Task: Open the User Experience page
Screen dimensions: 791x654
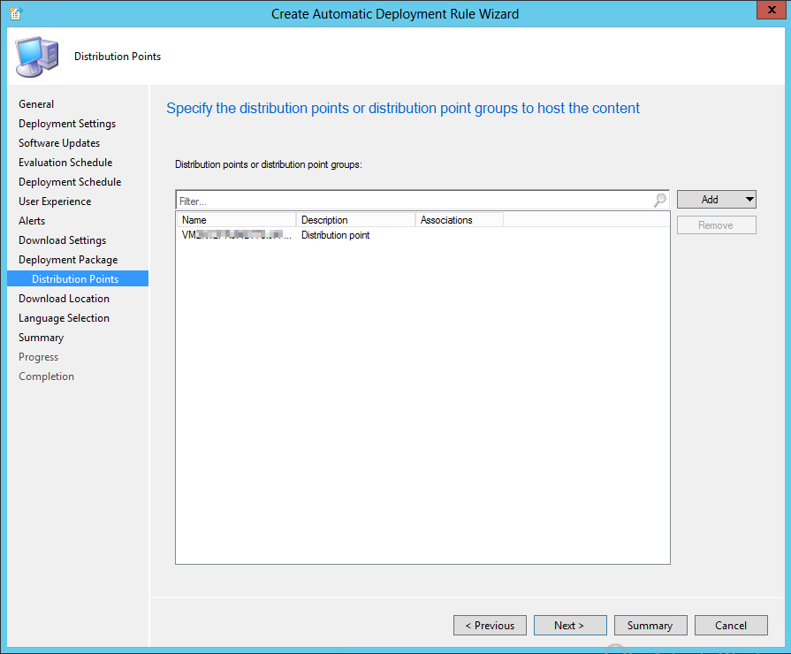Action: click(55, 202)
